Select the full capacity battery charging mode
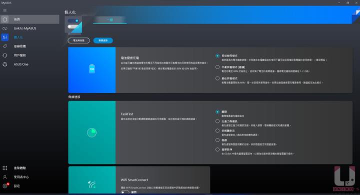 point(217,55)
